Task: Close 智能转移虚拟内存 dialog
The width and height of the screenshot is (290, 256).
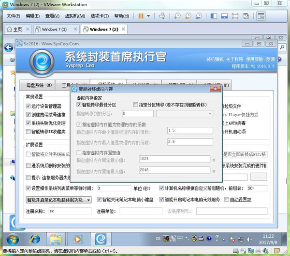Action: (x=215, y=89)
